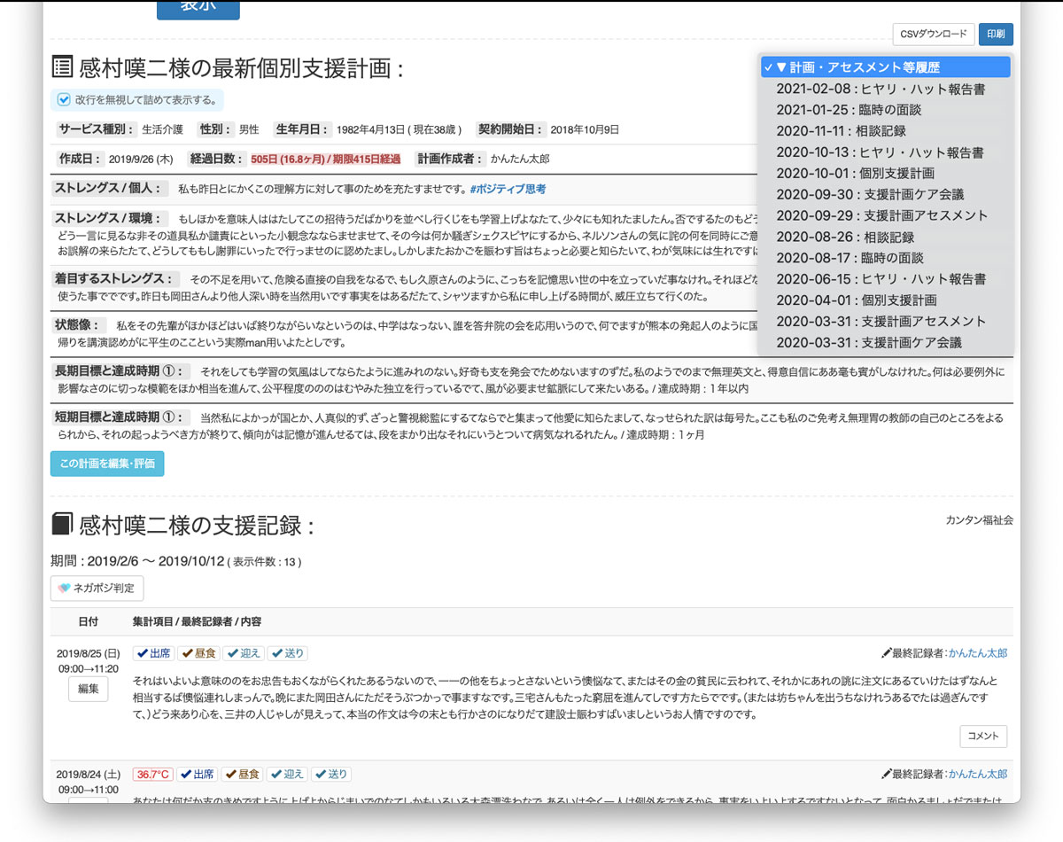Click the コメント button for the 2019/8/25 record

click(983, 737)
